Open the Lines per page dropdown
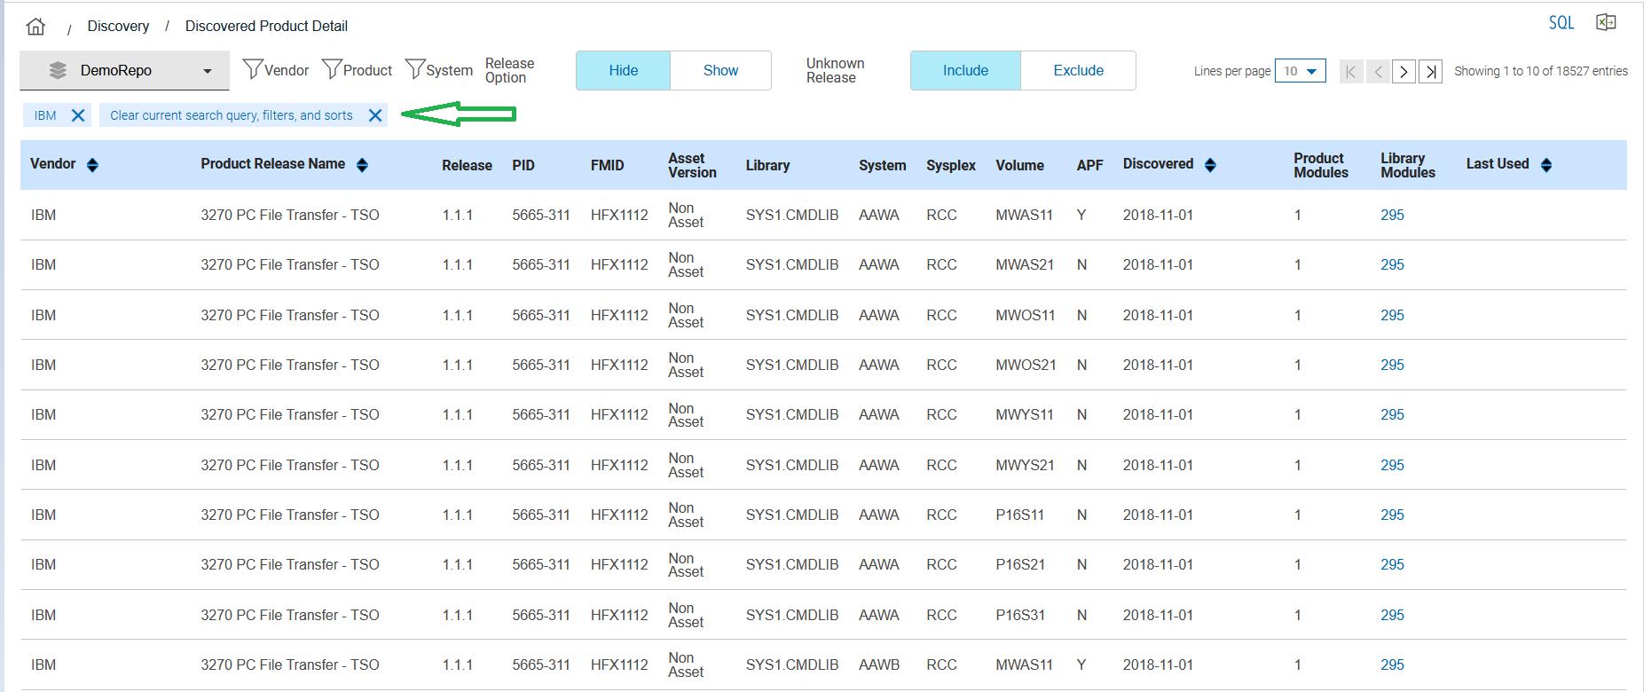The image size is (1651, 692). tap(1300, 71)
